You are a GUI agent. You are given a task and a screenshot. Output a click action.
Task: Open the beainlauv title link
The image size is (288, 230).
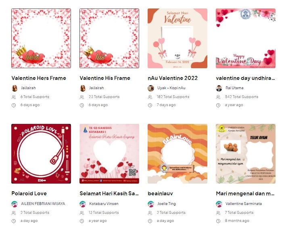161,193
